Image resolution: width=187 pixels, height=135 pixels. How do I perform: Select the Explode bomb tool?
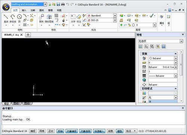63,20
